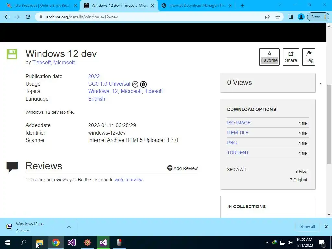332x249 pixels.
Task: Open the mouse app in taskbar
Action: pos(119,243)
